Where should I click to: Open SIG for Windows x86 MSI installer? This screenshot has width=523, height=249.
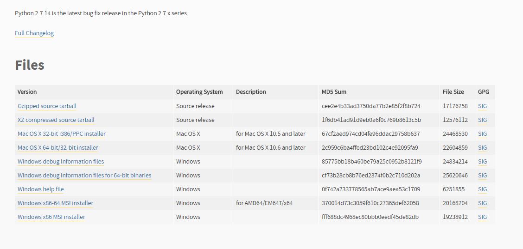(482, 217)
